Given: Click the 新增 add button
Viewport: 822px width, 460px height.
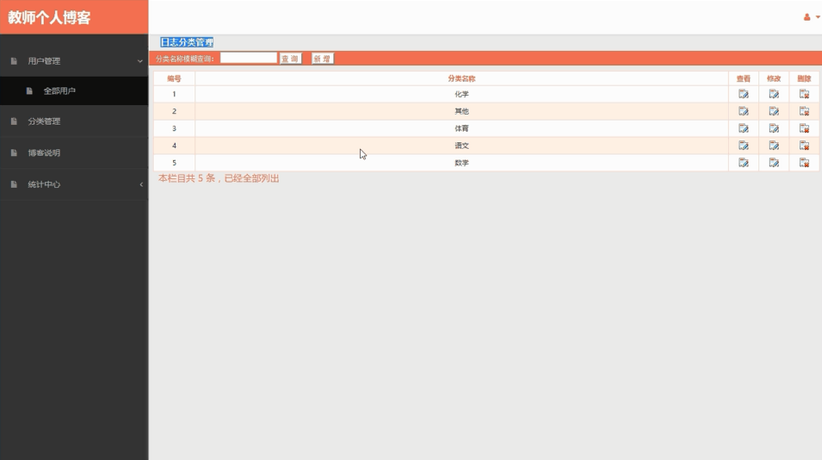Looking at the screenshot, I should (323, 59).
